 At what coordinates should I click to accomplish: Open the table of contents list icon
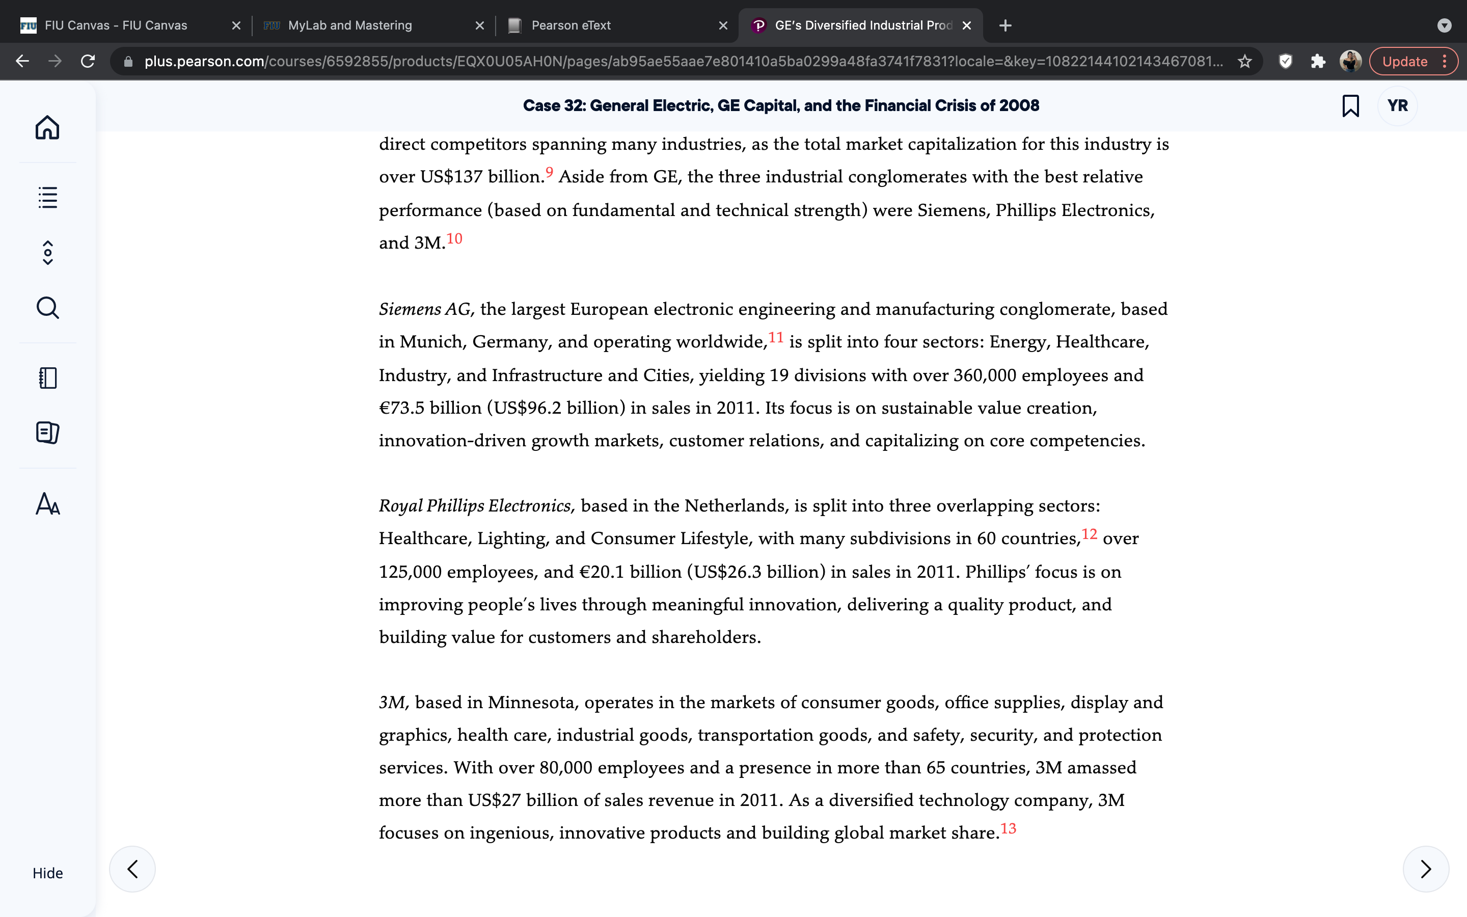pyautogui.click(x=47, y=197)
